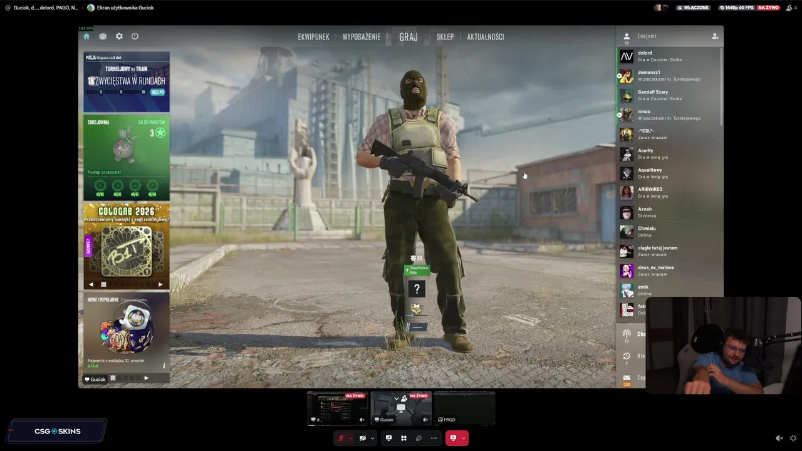Mute Guciok's stream thumbnail audio
The width and height of the screenshot is (802, 451).
click(425, 420)
